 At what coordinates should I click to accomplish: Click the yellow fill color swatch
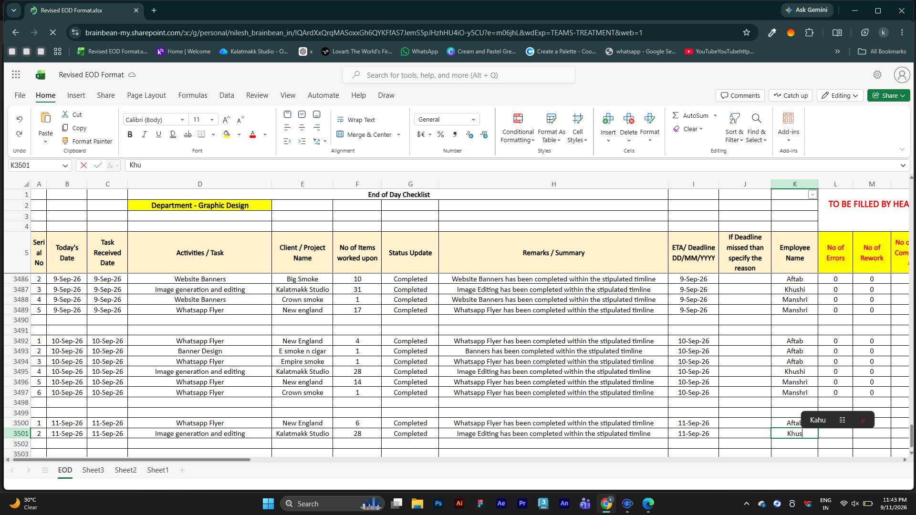[227, 134]
